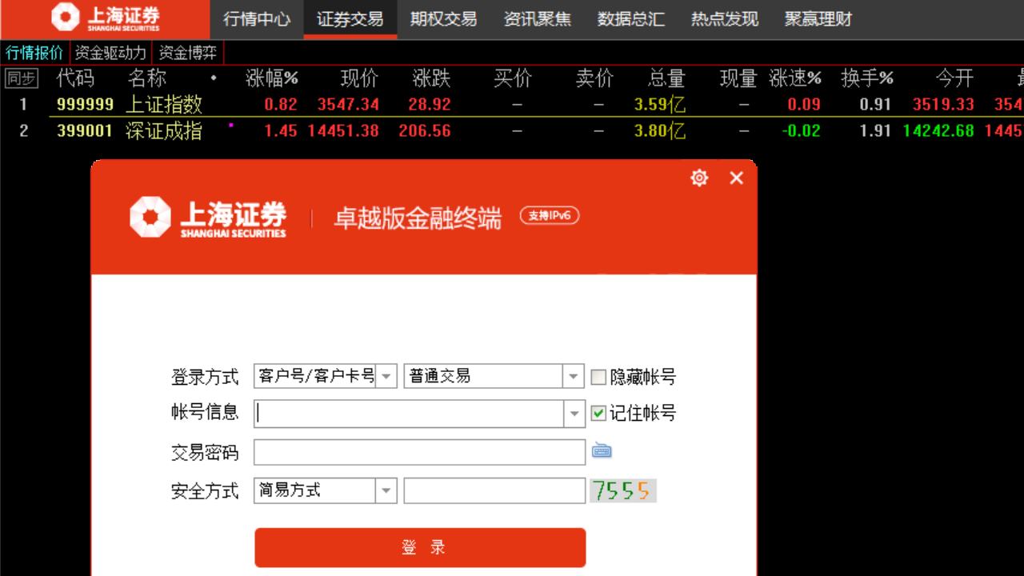
Task: Open the 普通交易 trade type dropdown
Action: pos(573,376)
